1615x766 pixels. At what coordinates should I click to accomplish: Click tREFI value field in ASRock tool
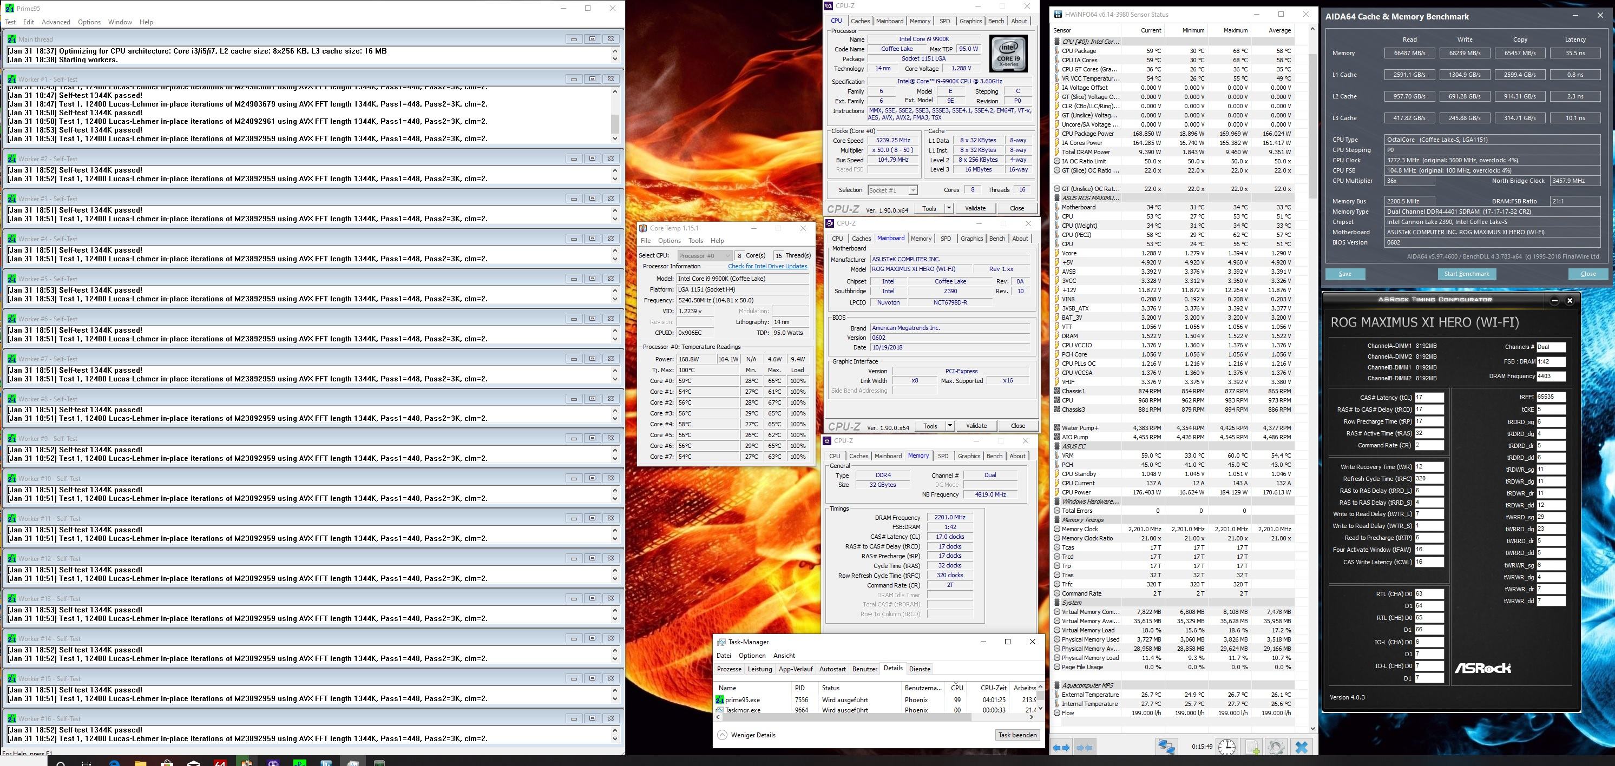[x=1551, y=398]
